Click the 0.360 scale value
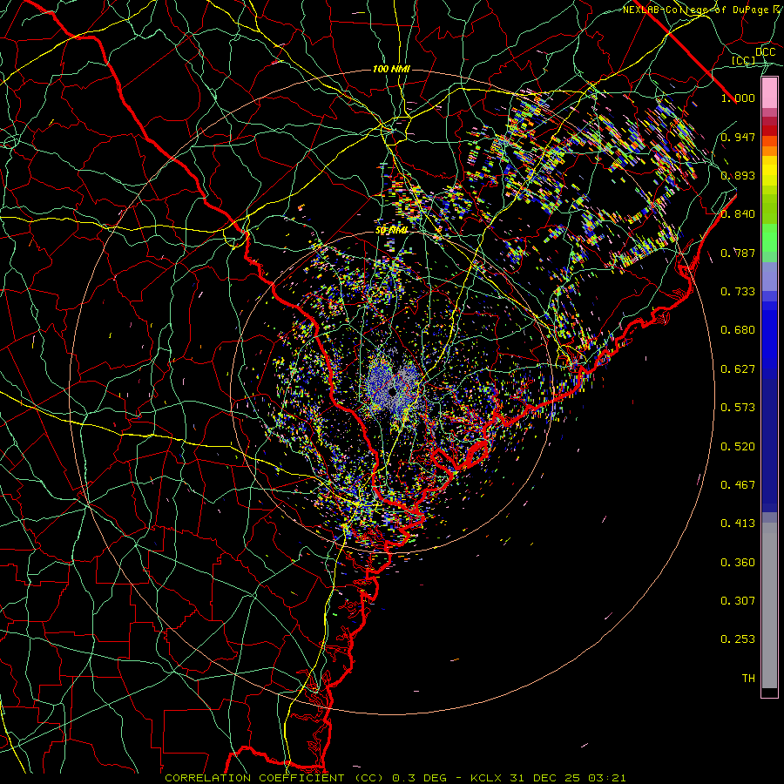Screen dimensions: 784x784 point(738,563)
